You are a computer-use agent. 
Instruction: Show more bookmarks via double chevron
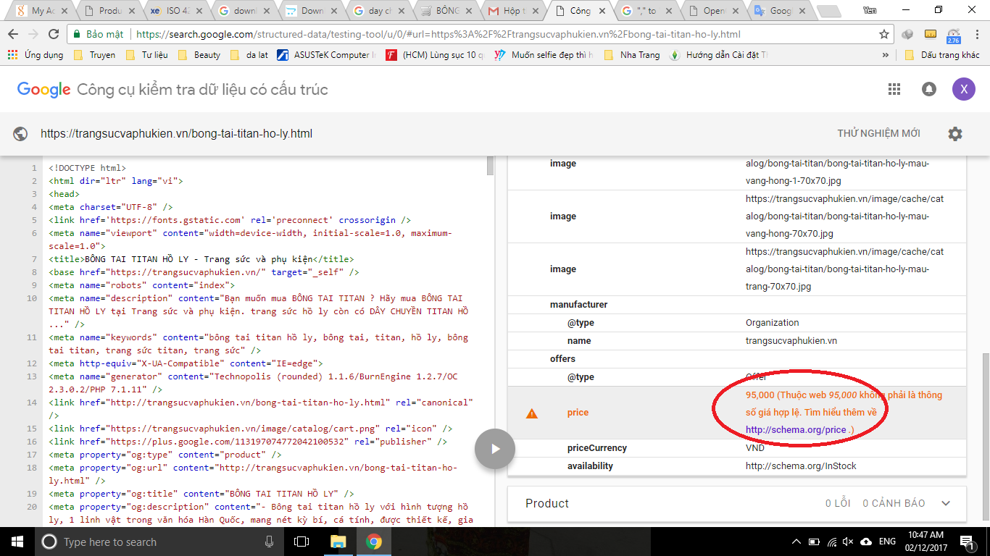[x=886, y=55]
